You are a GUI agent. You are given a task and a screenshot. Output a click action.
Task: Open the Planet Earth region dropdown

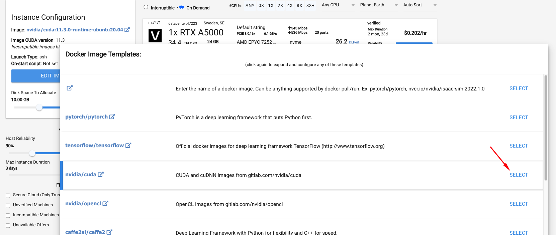(x=379, y=5)
